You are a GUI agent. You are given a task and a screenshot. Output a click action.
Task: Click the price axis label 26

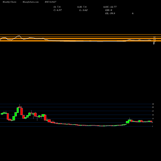153,107
